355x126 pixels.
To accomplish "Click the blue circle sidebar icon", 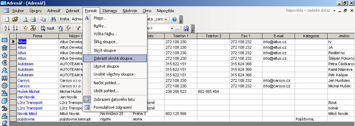I will click(5, 86).
